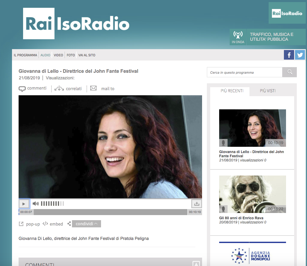Image resolution: width=307 pixels, height=266 pixels.
Task: Open Vai al sito menu item
Action: 87,55
